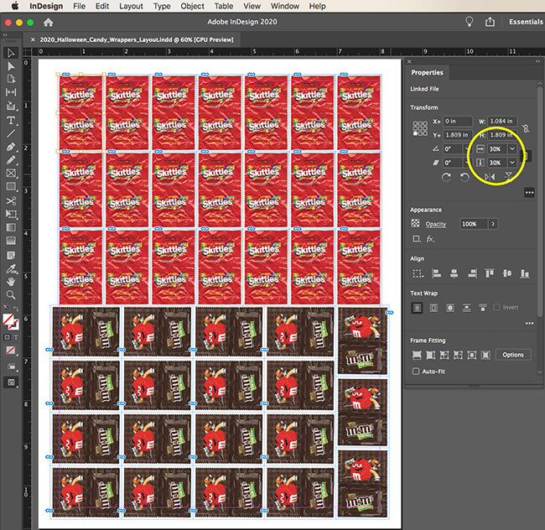545x530 pixels.
Task: Click the Share document icon
Action: point(490,22)
